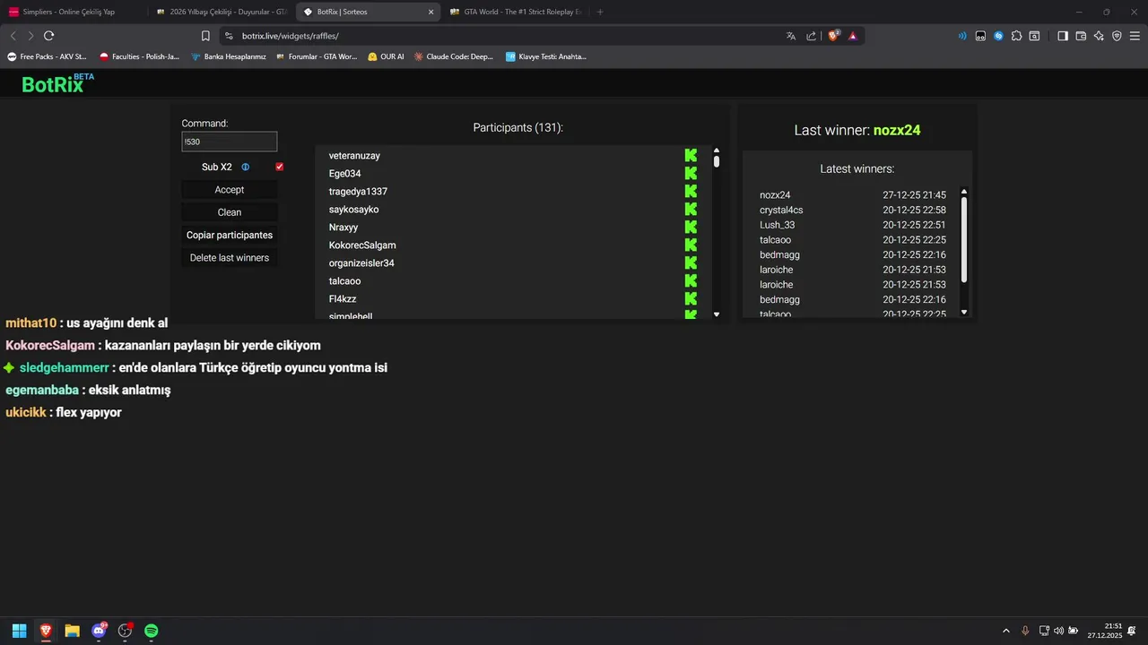
Task: Open the Brave Shields icon
Action: tap(833, 36)
